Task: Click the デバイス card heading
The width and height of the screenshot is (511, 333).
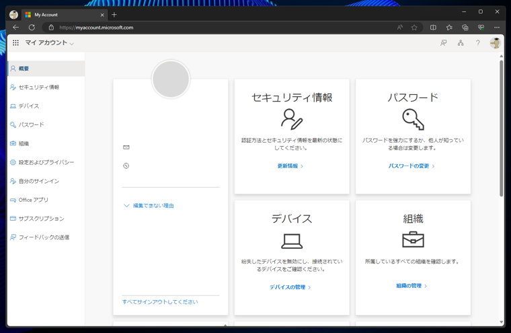Action: pos(292,219)
